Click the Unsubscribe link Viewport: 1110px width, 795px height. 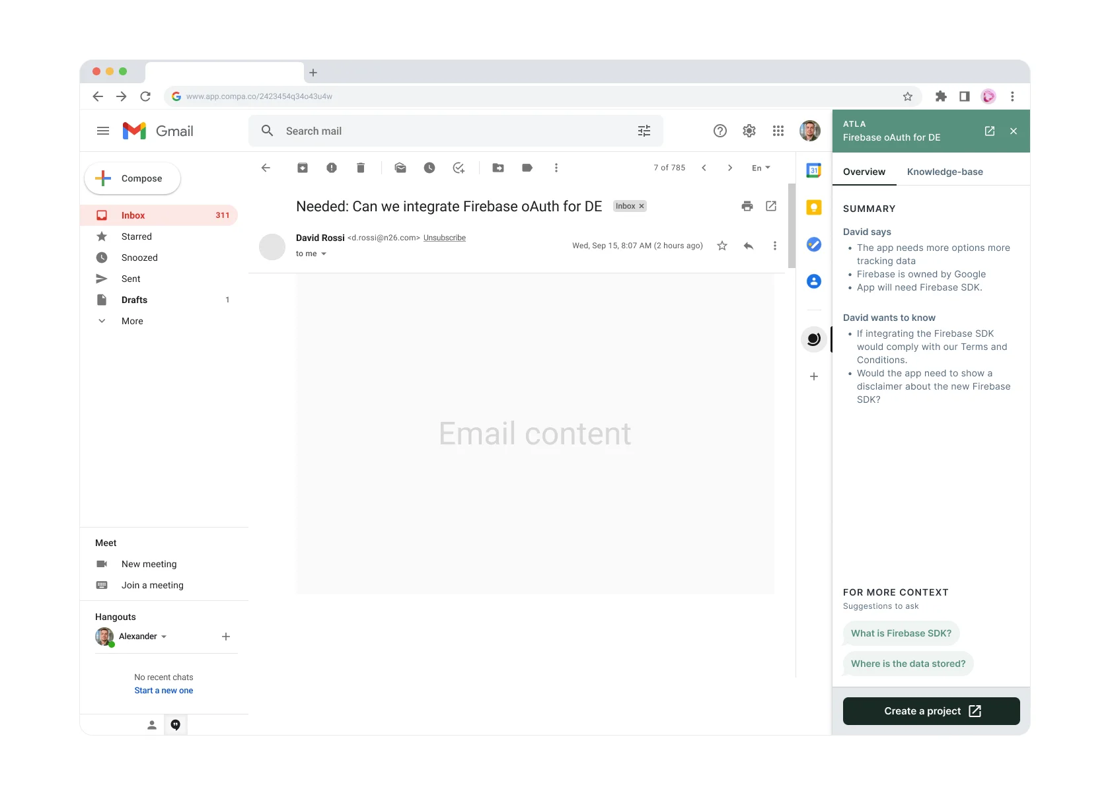click(445, 238)
